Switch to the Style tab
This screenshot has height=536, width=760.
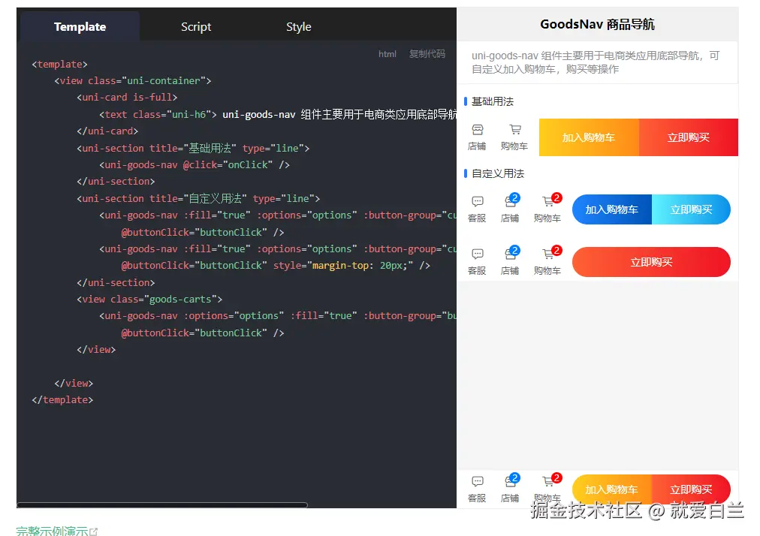pos(298,26)
